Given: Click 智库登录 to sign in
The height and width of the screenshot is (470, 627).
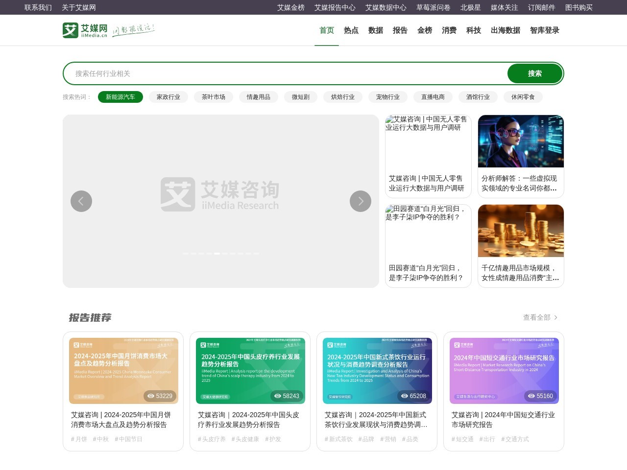Looking at the screenshot, I should click(x=545, y=30).
